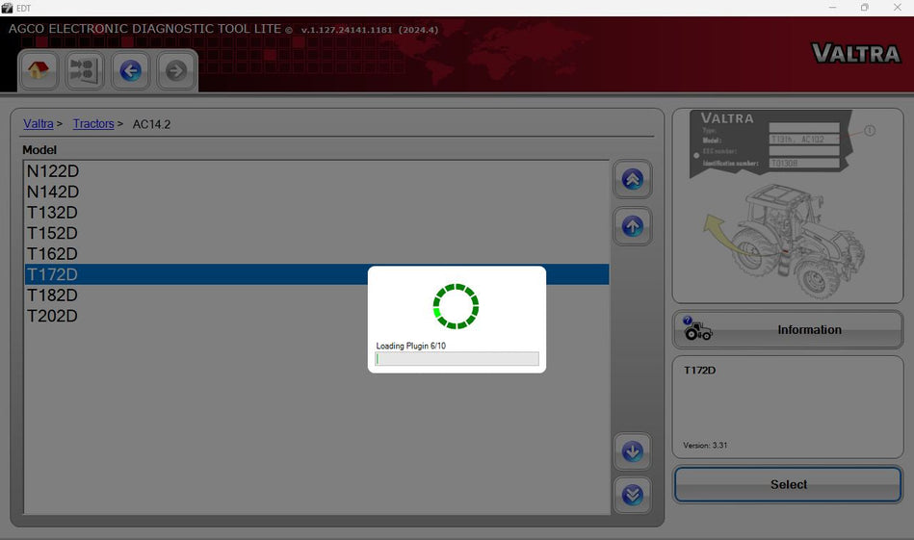The image size is (914, 540).
Task: Click the tractor icon on Information button
Action: pos(697,330)
